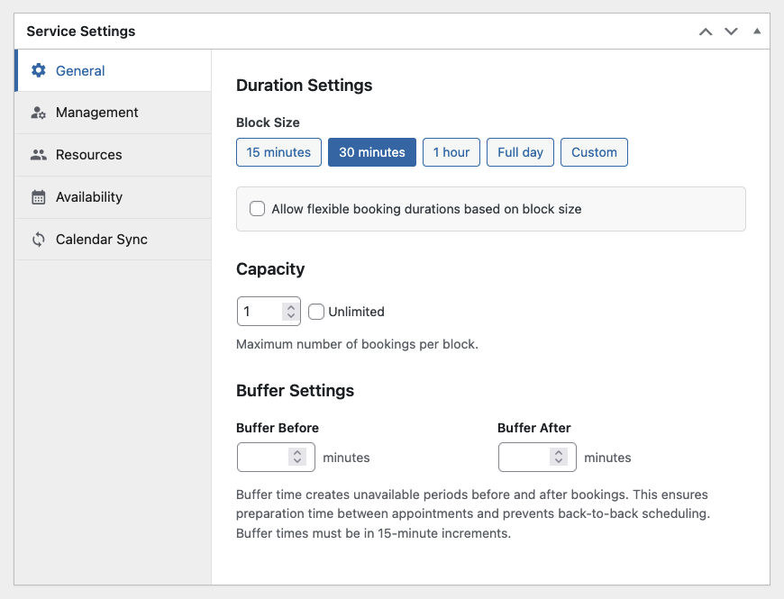The width and height of the screenshot is (784, 599).
Task: Move panel up with the up chevron
Action: pyautogui.click(x=706, y=32)
